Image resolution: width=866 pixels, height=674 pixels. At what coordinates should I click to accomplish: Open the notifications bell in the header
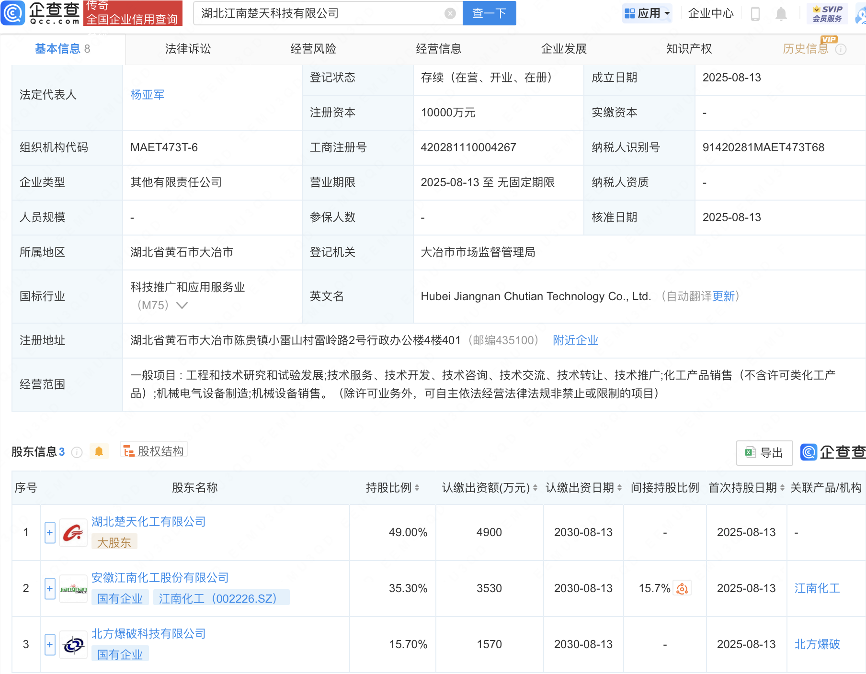781,14
